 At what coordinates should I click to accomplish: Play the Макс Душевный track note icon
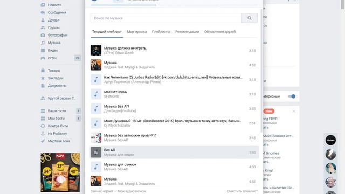pos(96,123)
